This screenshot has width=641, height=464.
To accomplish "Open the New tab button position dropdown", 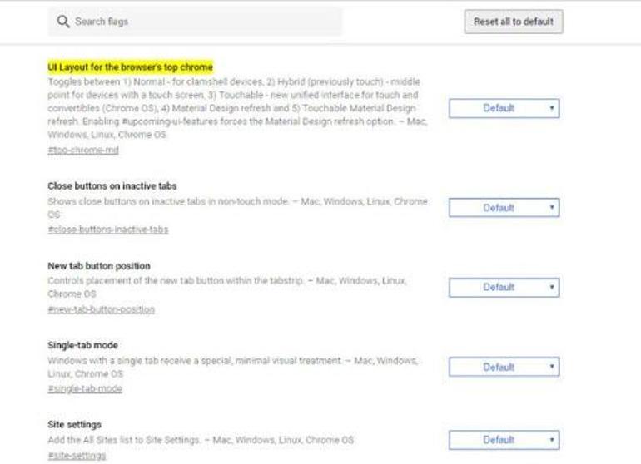I will [504, 287].
